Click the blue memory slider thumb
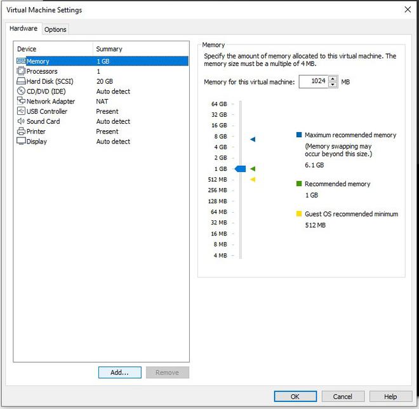The height and width of the screenshot is (409, 419). click(240, 169)
